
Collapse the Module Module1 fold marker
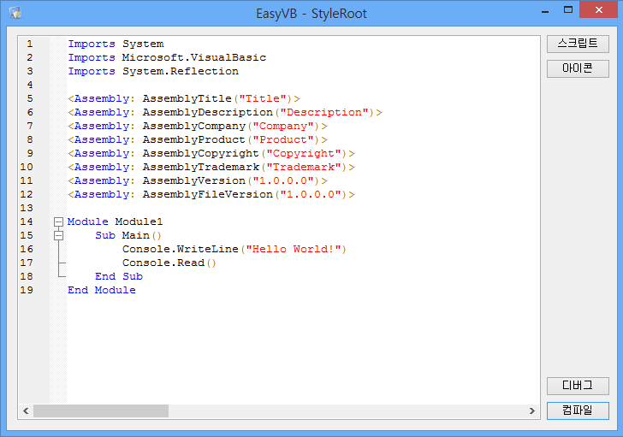[58, 221]
